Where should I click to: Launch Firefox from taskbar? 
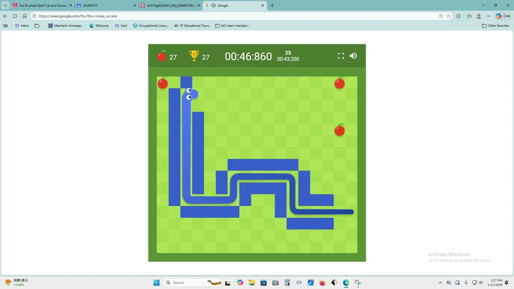click(x=322, y=283)
